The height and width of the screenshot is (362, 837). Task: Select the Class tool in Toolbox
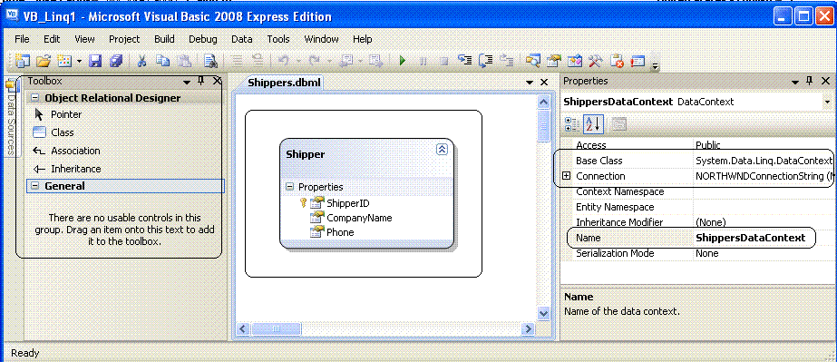coord(53,132)
